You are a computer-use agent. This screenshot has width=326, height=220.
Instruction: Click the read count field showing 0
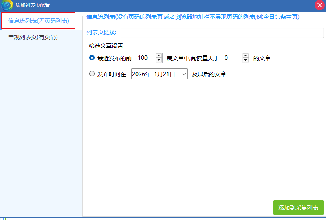pyautogui.click(x=233, y=58)
